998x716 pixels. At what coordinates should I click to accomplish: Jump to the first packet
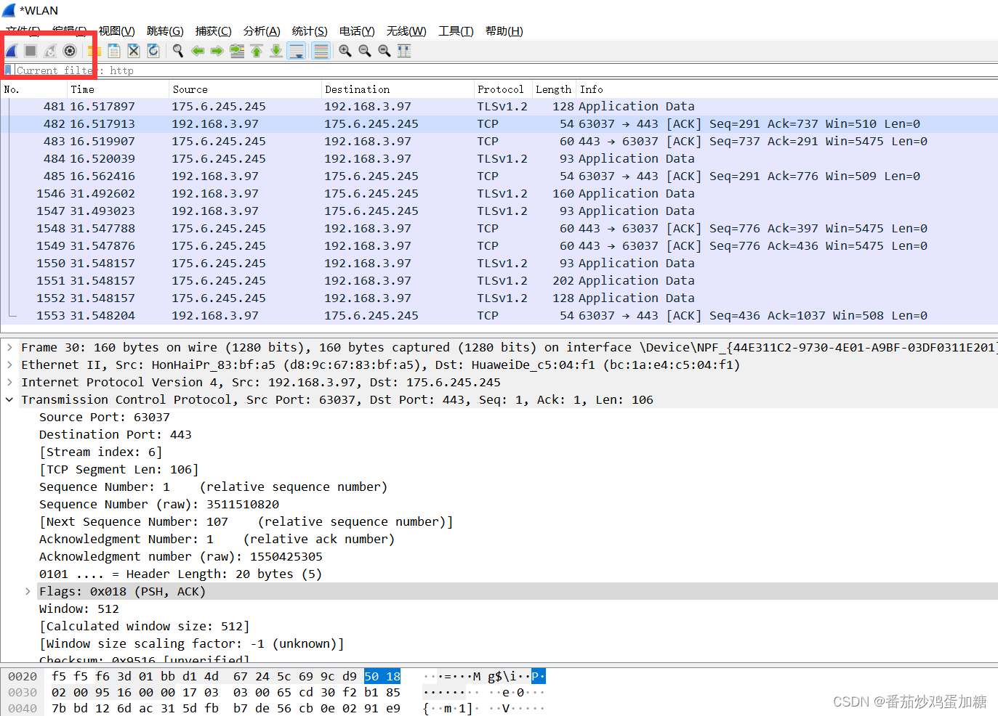pyautogui.click(x=257, y=51)
